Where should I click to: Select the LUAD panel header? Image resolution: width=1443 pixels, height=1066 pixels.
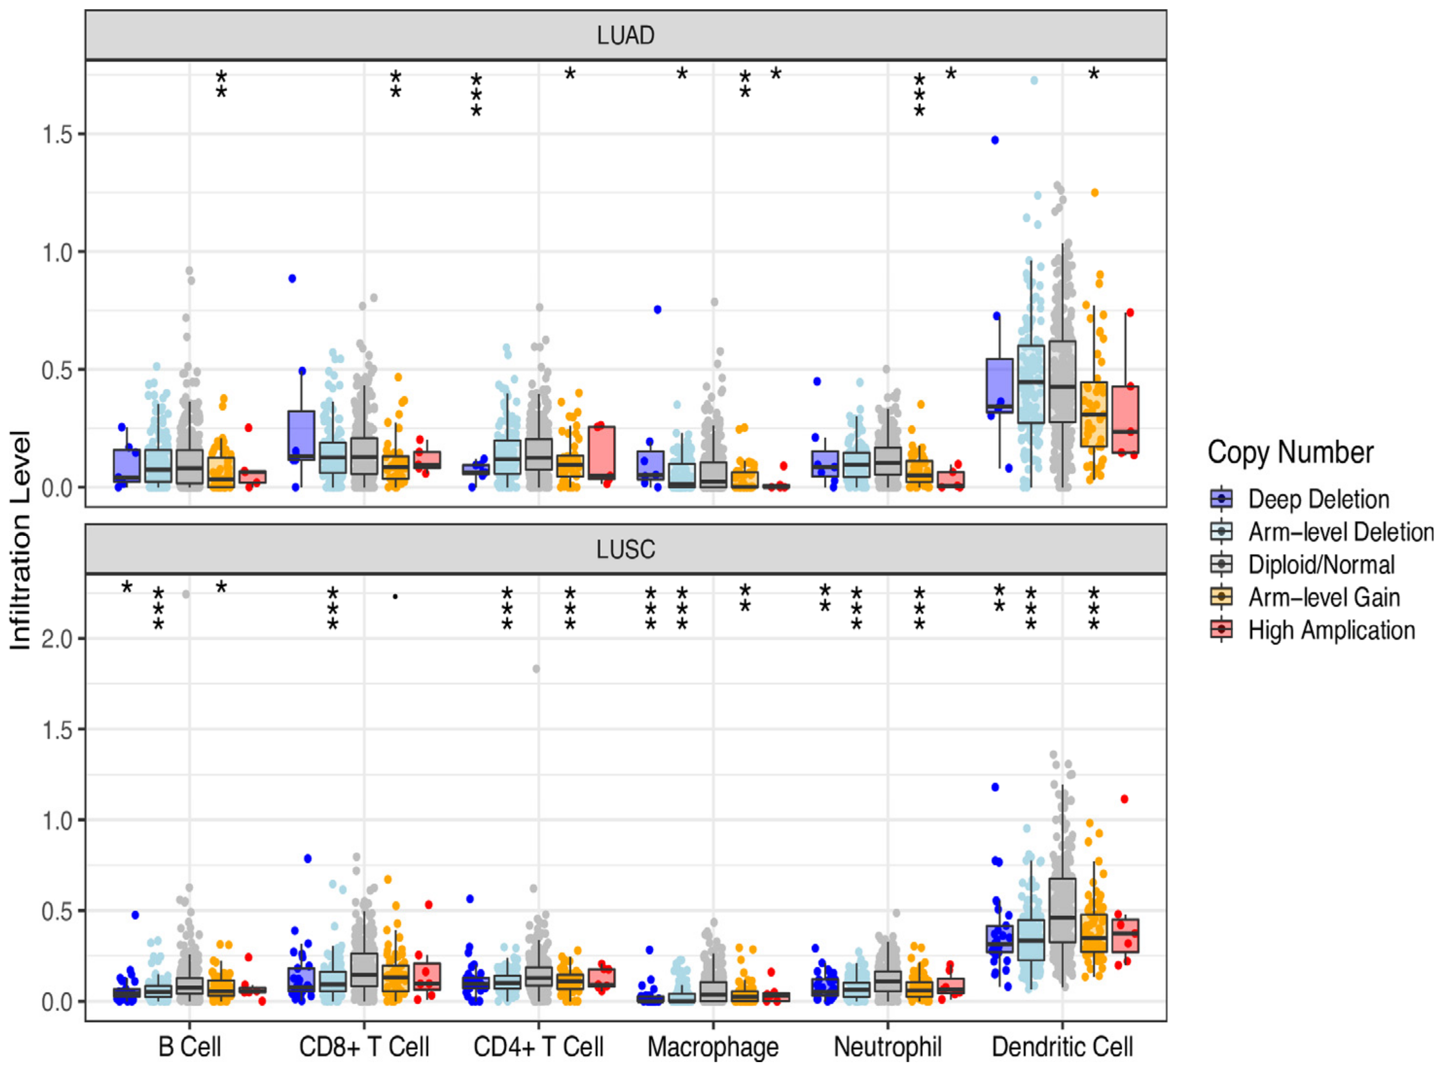(625, 36)
